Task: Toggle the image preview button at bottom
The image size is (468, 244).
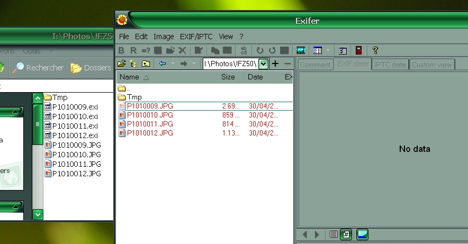Action: click(362, 234)
